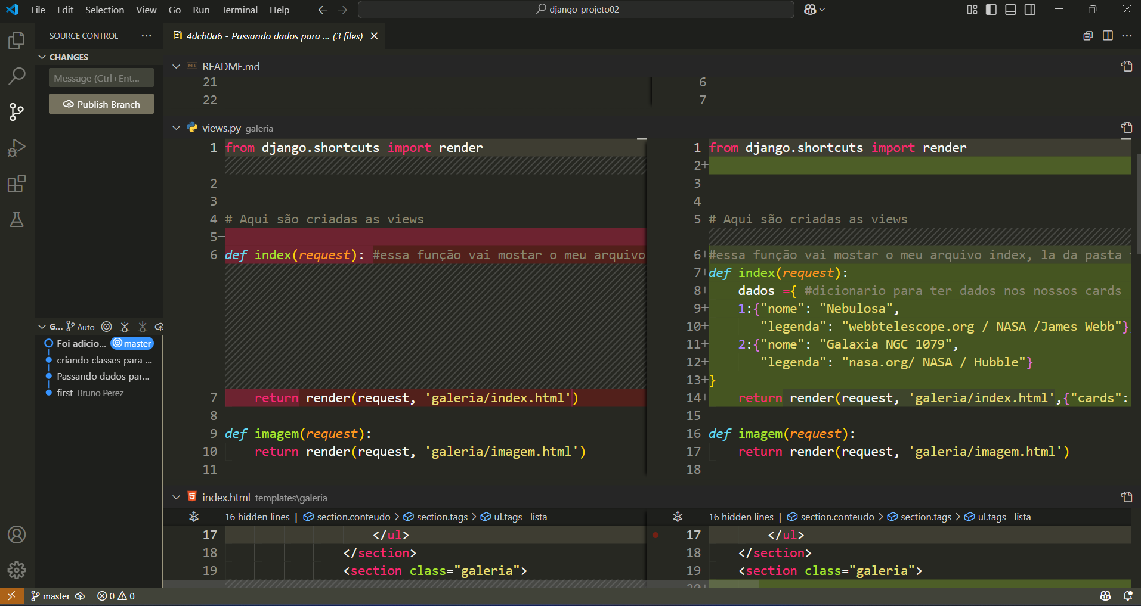Image resolution: width=1141 pixels, height=606 pixels.
Task: Click the graph Fetch icon
Action: click(x=125, y=327)
